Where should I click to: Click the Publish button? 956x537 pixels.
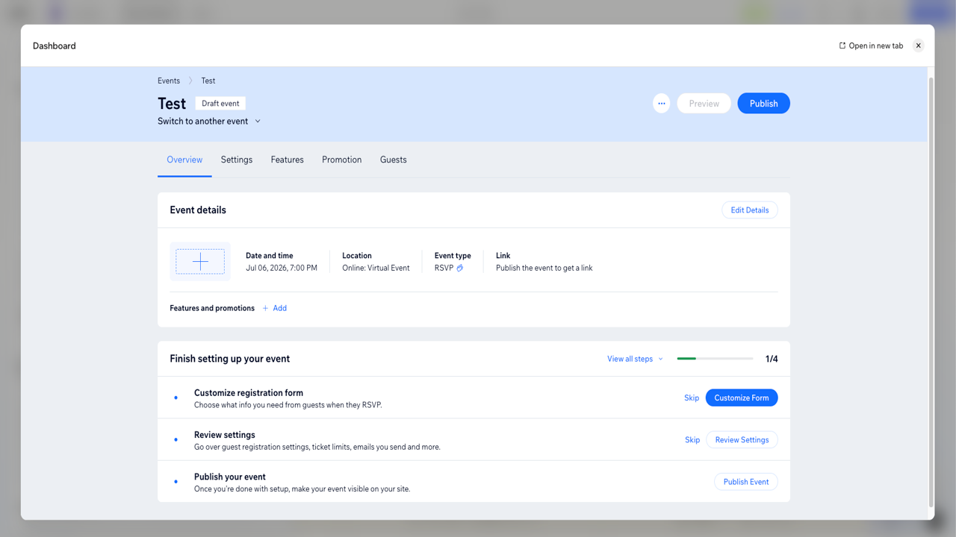pos(763,104)
